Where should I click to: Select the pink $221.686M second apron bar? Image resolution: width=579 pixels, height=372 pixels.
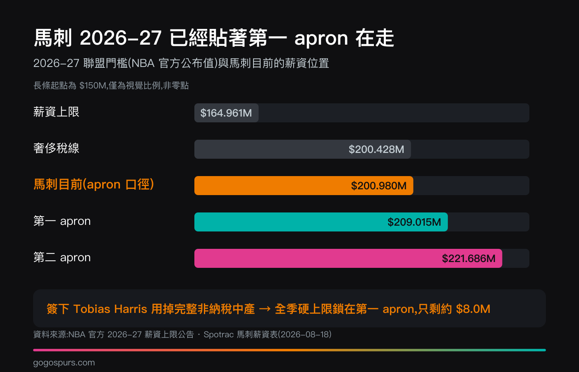(x=348, y=258)
